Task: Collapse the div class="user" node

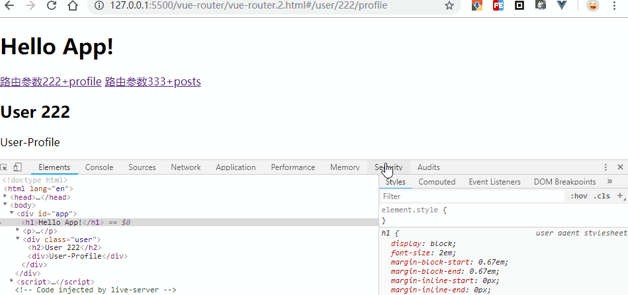Action: pos(18,239)
